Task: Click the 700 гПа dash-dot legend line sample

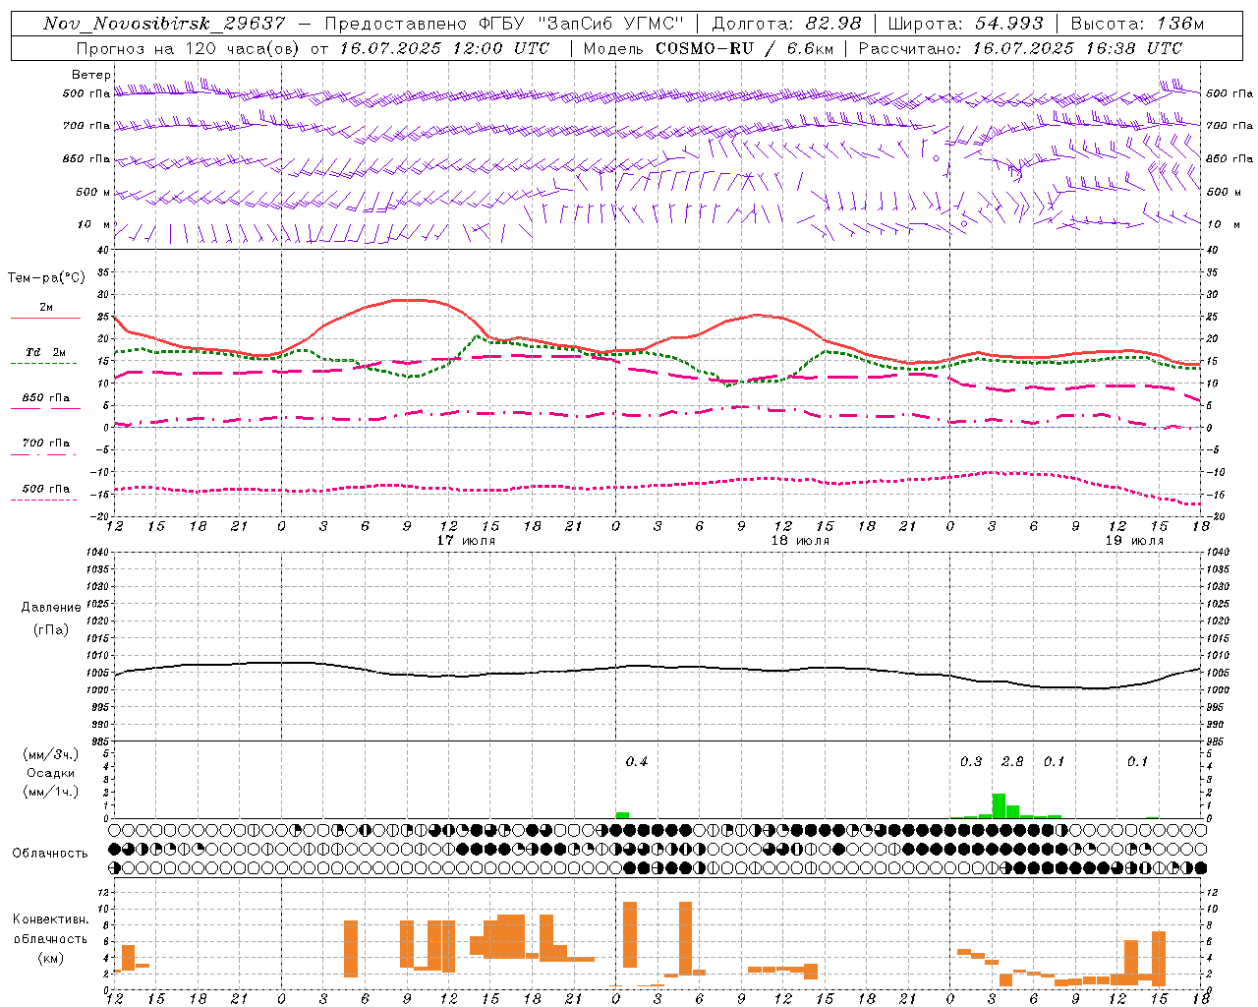Action: point(43,454)
